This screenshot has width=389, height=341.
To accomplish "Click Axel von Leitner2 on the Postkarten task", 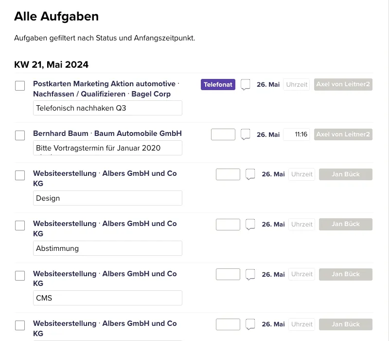I will (343, 84).
